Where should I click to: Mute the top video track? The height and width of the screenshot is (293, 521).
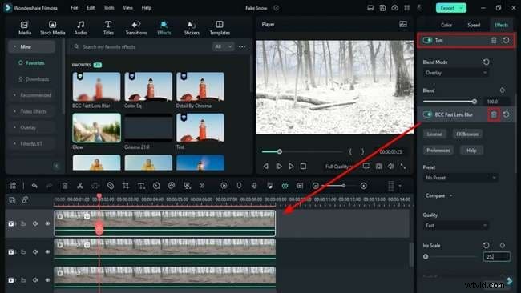[x=35, y=223]
